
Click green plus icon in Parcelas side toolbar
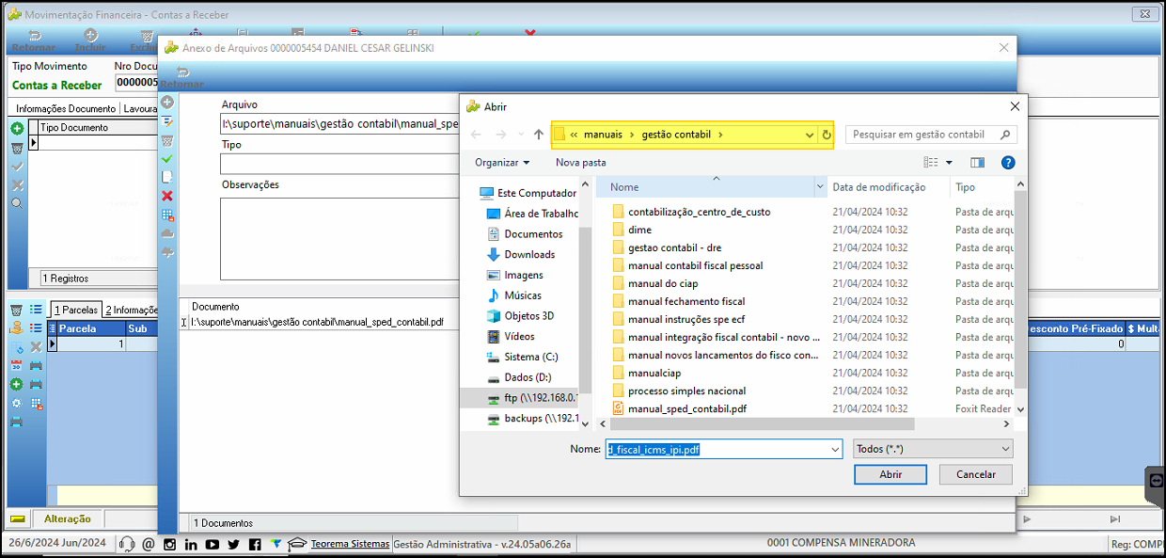click(x=16, y=384)
